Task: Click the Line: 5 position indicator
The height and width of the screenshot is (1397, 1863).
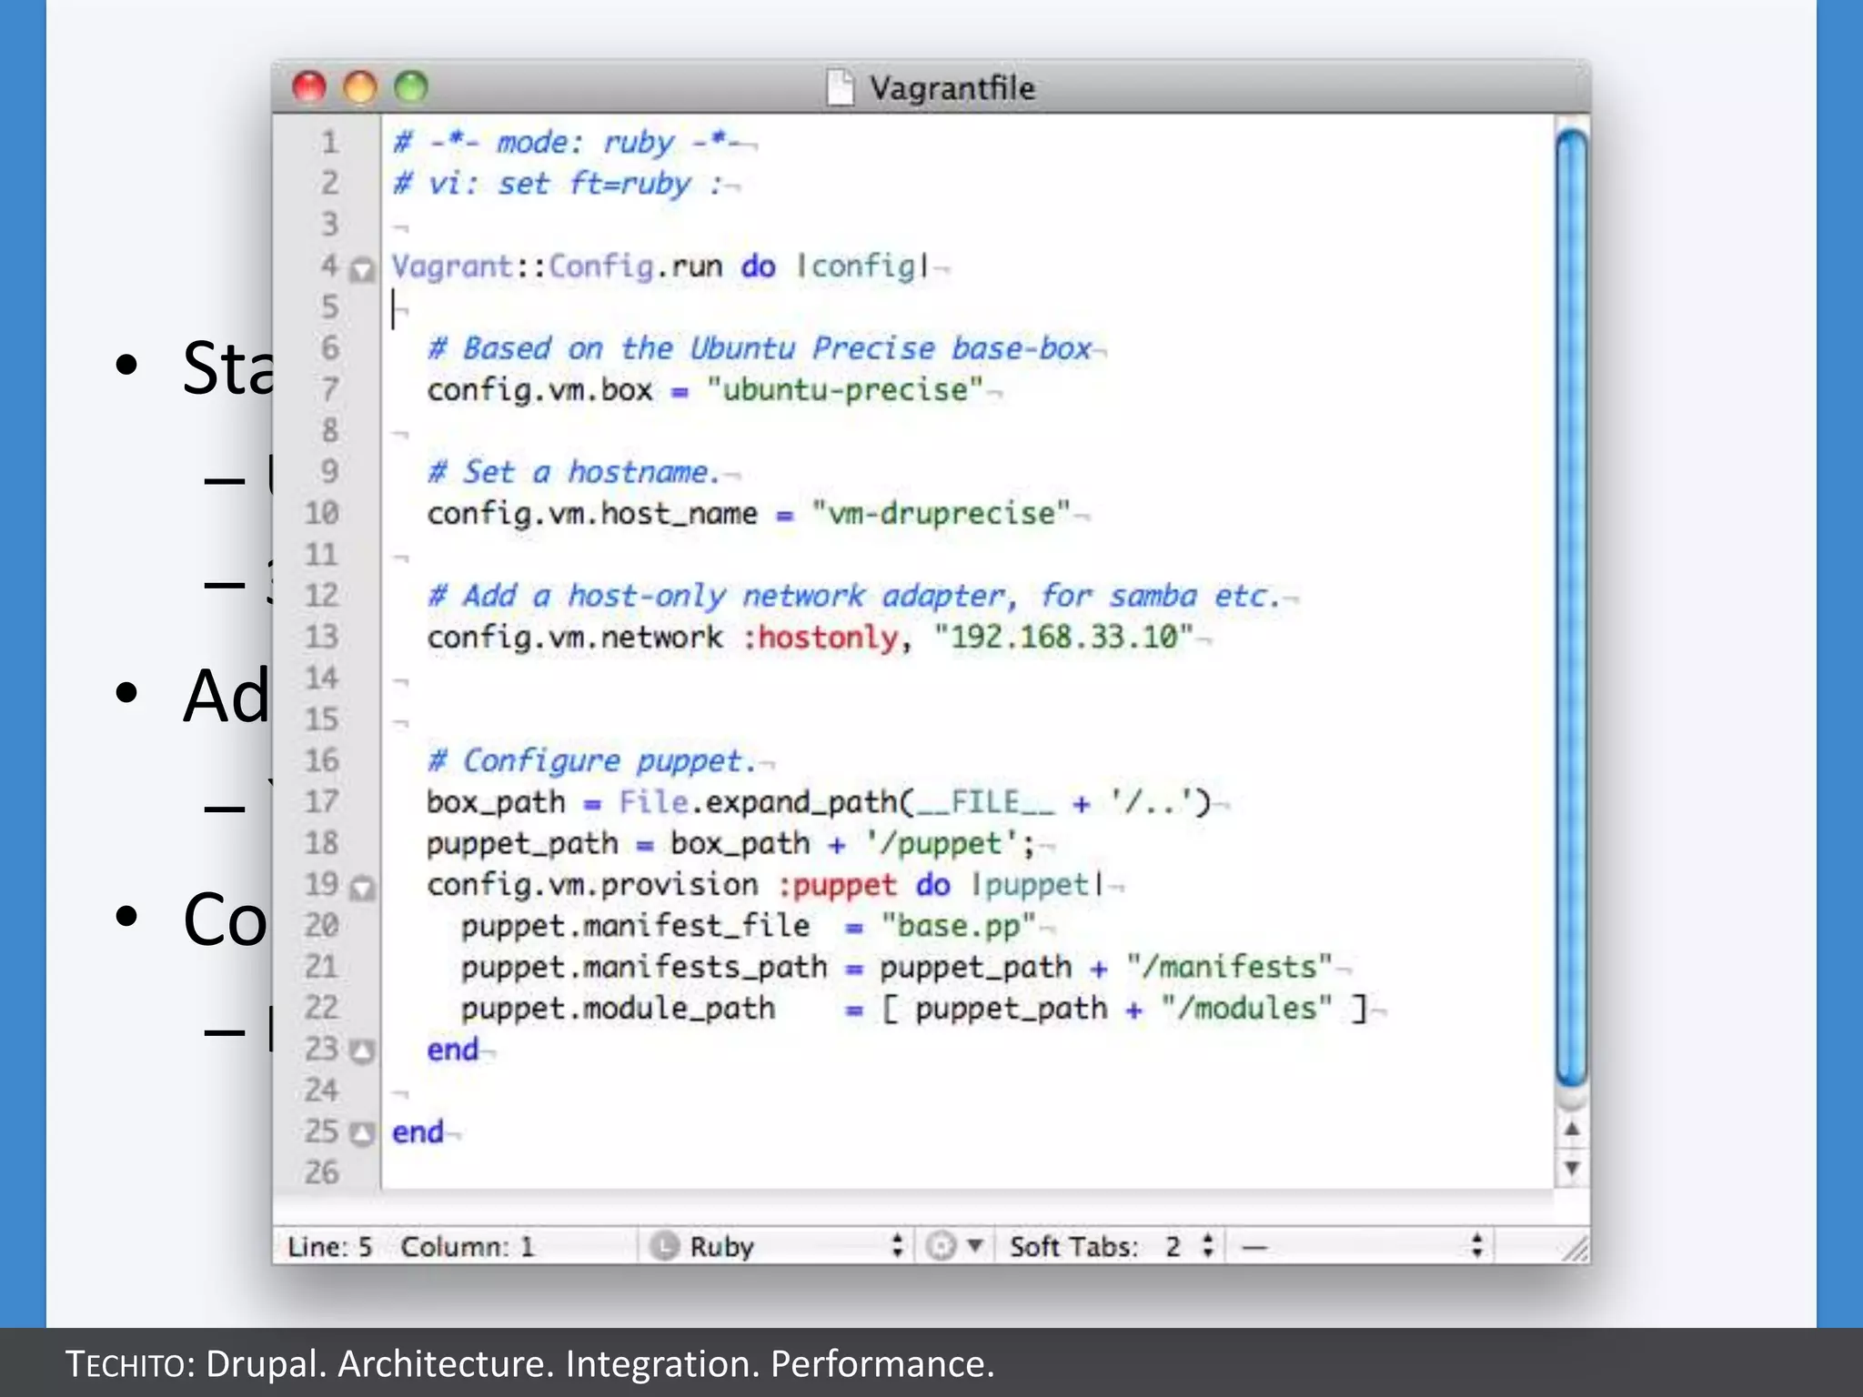Action: coord(329,1246)
